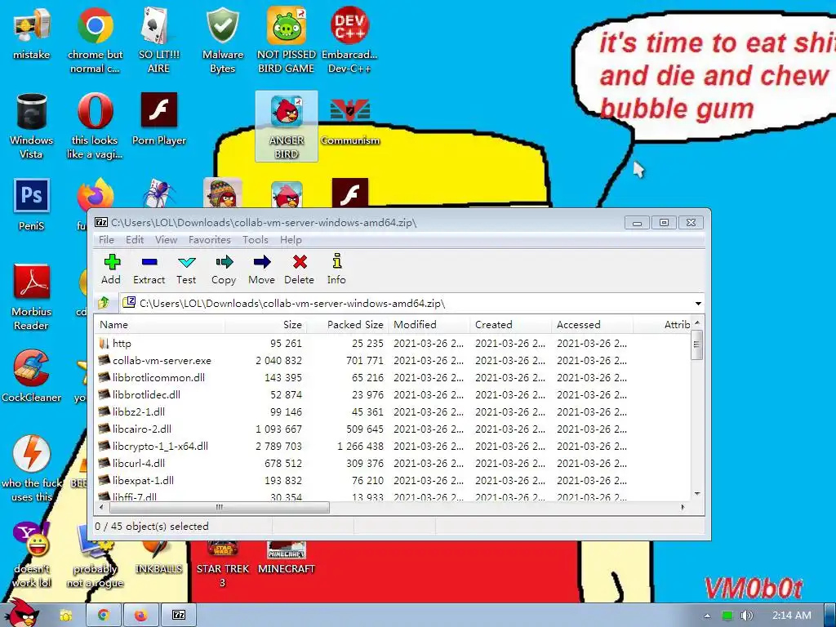
Task: Select the Copy toolbar icon
Action: click(224, 269)
